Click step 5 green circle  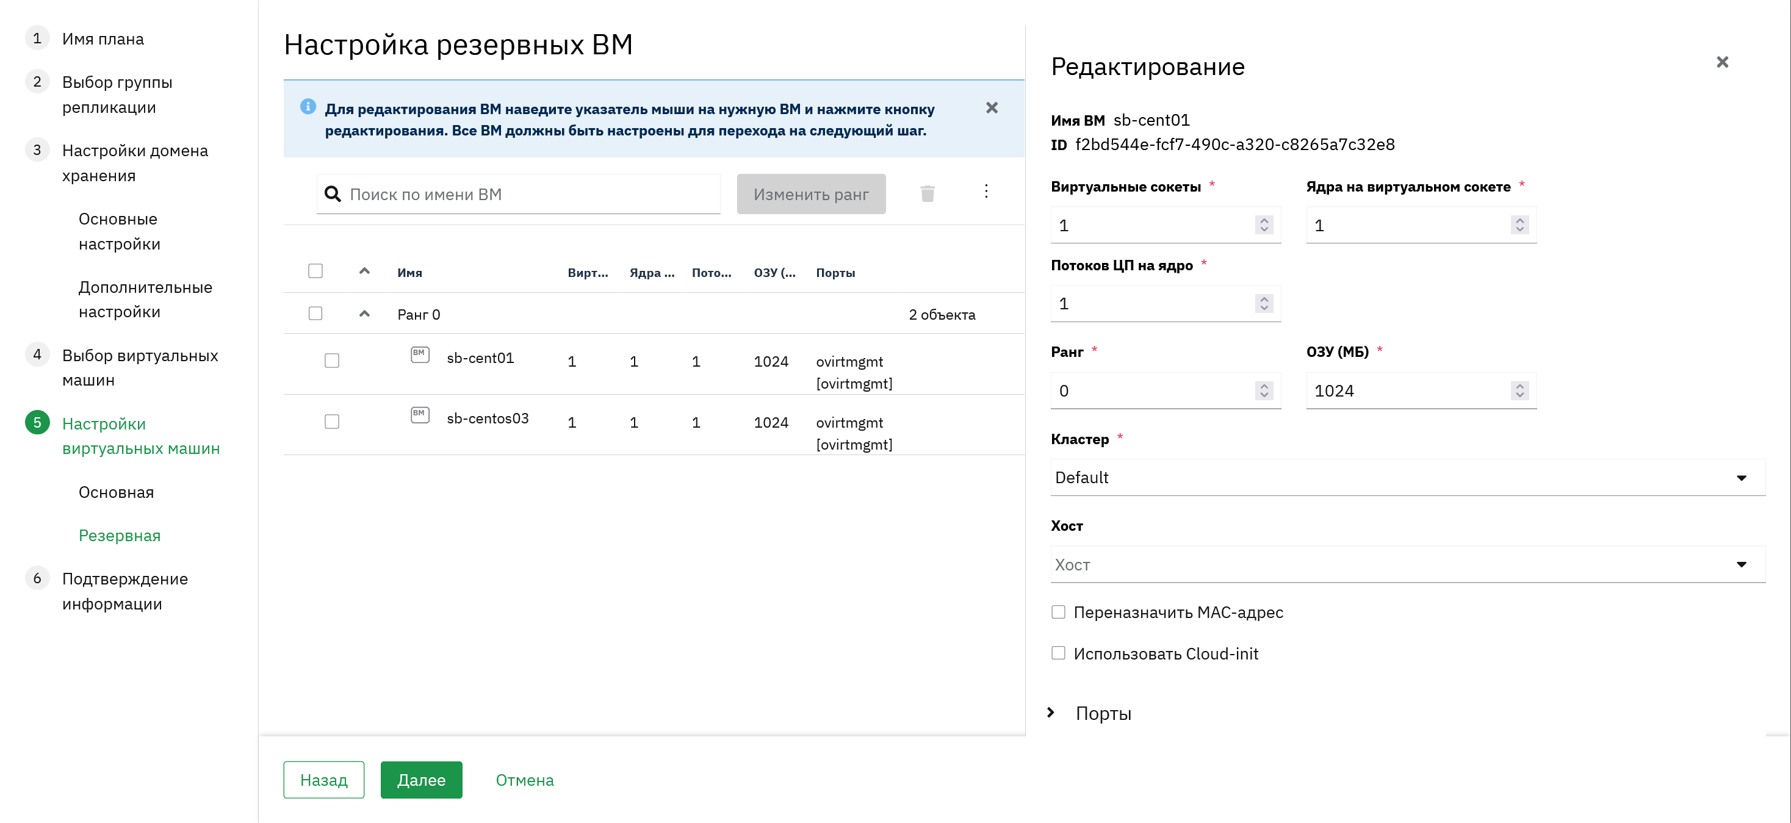37,423
